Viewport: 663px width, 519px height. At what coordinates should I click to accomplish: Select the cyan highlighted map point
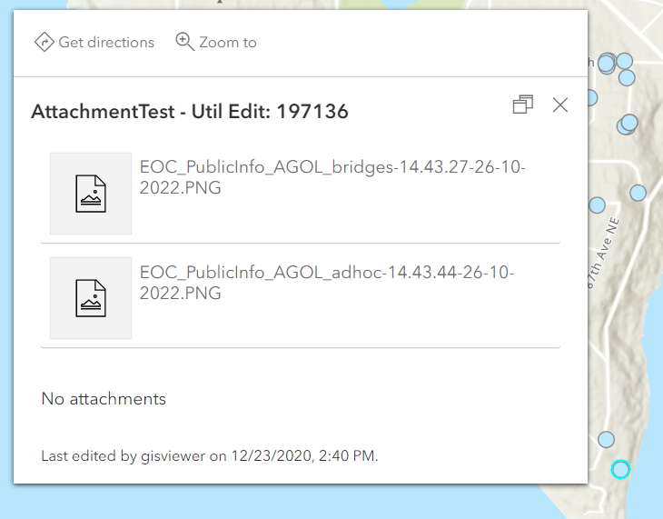(x=620, y=469)
